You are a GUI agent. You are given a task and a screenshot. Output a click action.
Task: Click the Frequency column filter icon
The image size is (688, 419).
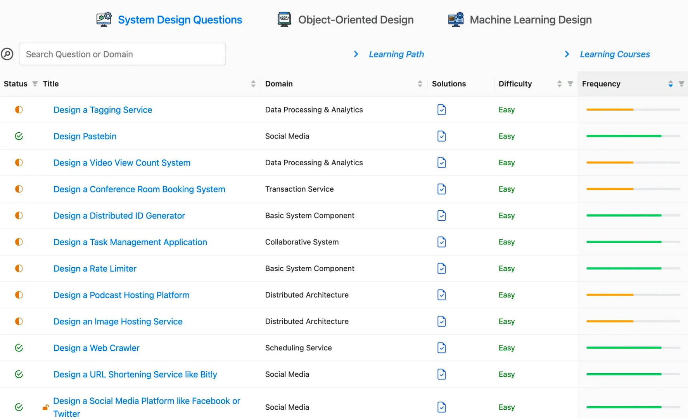pyautogui.click(x=681, y=84)
